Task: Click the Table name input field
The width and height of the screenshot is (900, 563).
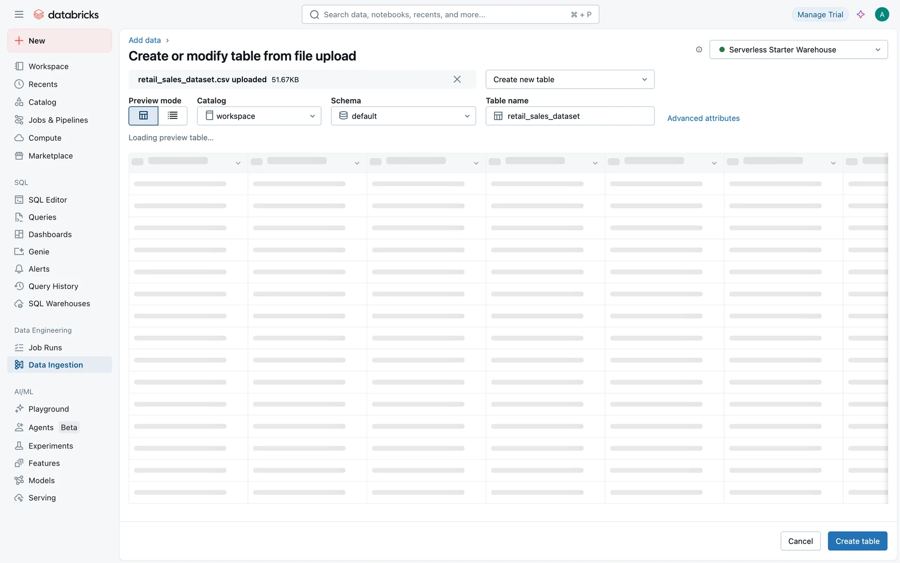Action: point(577,116)
